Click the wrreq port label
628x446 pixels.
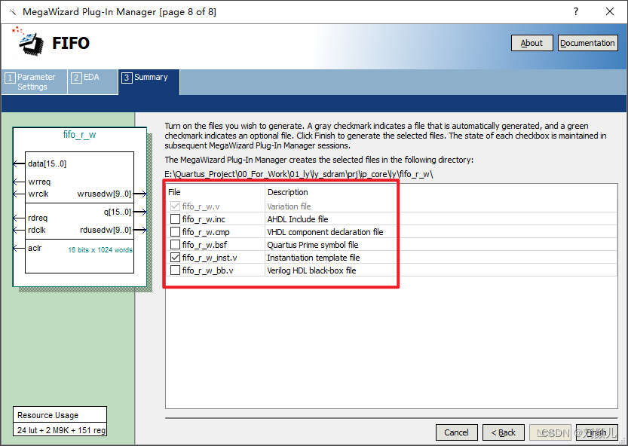[39, 182]
